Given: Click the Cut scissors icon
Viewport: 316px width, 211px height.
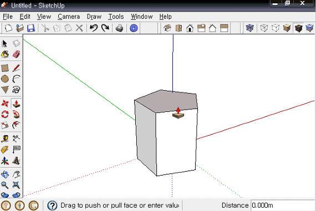Looking at the screenshot, I should (x=45, y=28).
